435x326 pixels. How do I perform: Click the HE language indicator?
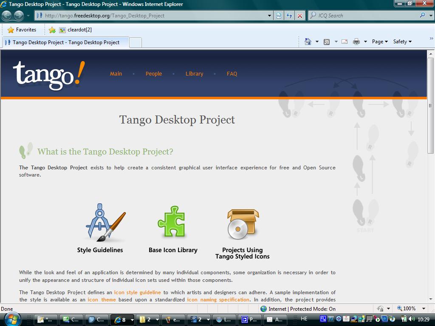coord(304,319)
